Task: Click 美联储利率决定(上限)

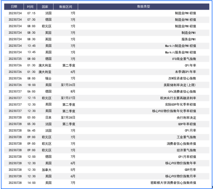Action: pyautogui.click(x=180, y=85)
